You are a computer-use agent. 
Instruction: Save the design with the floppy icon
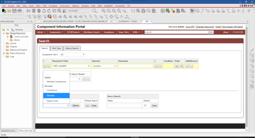click(14, 11)
